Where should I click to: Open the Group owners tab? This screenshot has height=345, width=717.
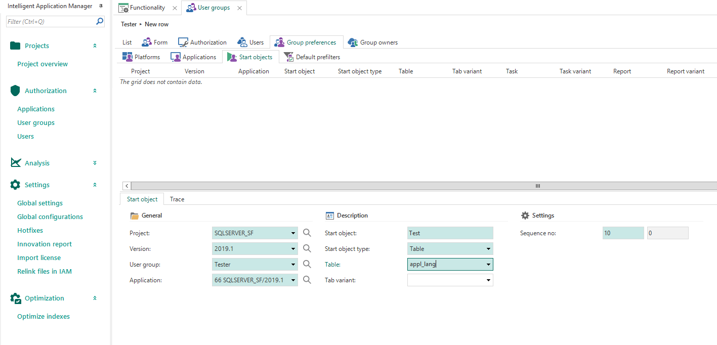(x=373, y=42)
